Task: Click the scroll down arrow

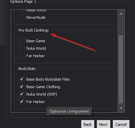Action: (121, 108)
